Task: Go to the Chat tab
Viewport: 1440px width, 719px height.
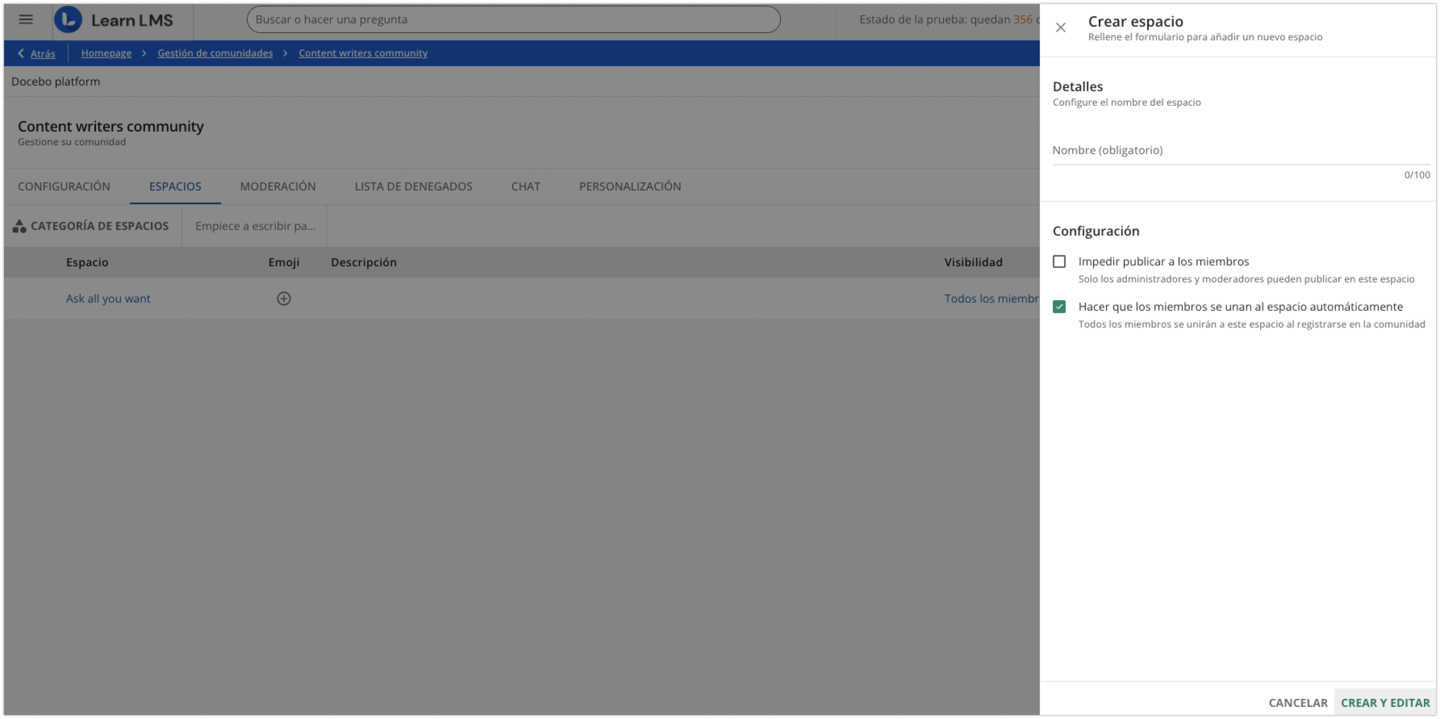Action: (526, 186)
